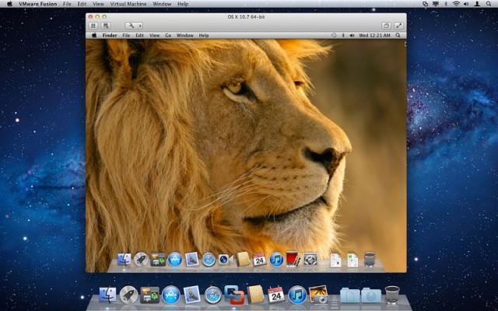Switch the VM to Unity view
498x311 pixels.
click(386, 26)
